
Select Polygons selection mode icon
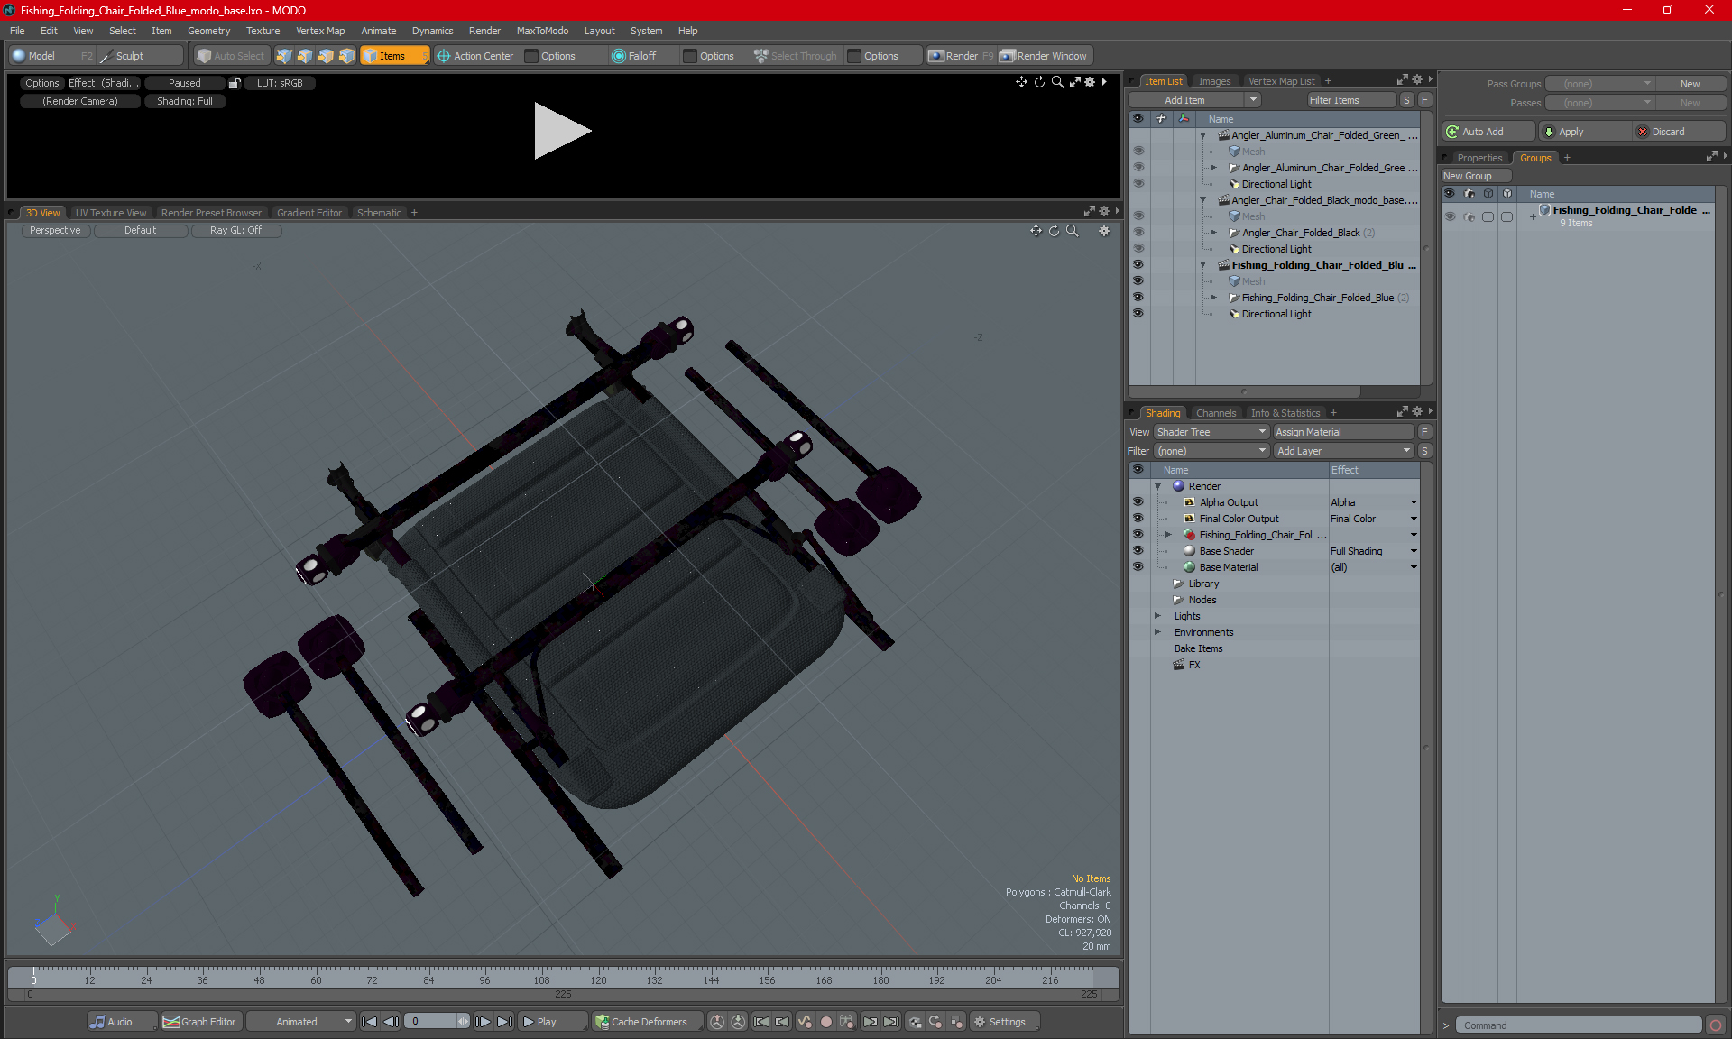[326, 56]
